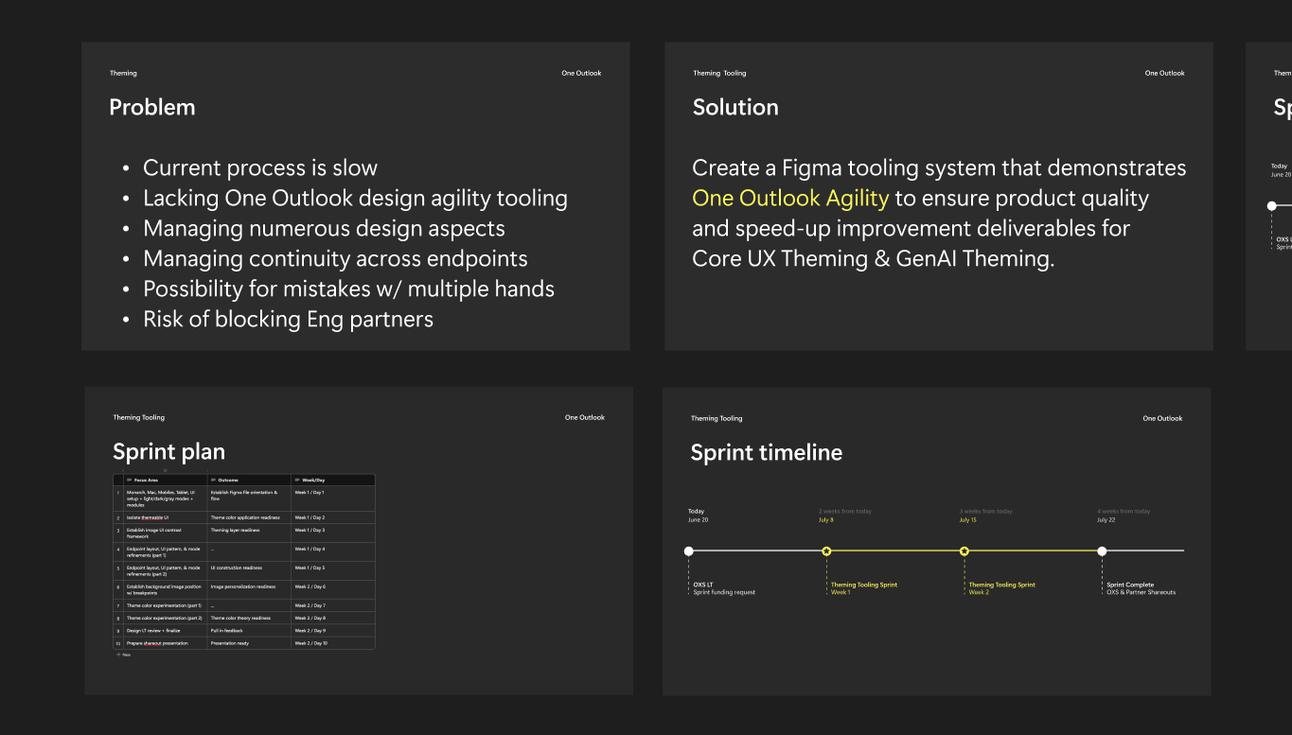Viewport: 1292px width, 735px height.
Task: Click 'OXS & Partner Shareouts' text
Action: pyautogui.click(x=1141, y=592)
